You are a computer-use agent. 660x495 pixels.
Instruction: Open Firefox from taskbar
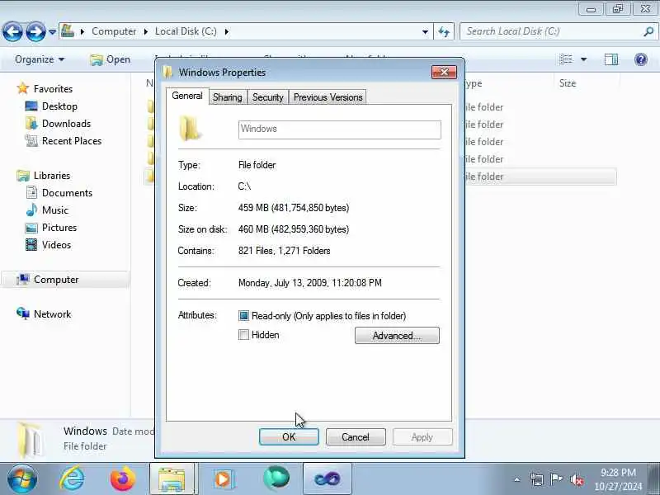(x=122, y=478)
